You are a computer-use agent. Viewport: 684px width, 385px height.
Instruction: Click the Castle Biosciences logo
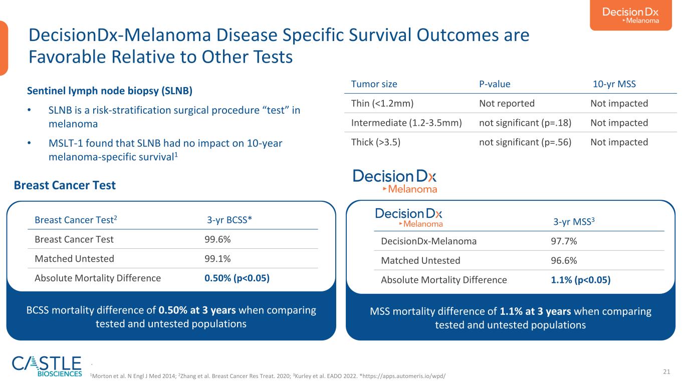click(x=47, y=366)
